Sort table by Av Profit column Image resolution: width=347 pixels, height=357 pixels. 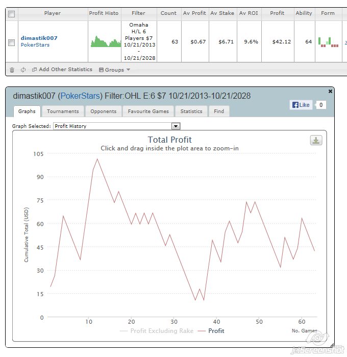(194, 13)
